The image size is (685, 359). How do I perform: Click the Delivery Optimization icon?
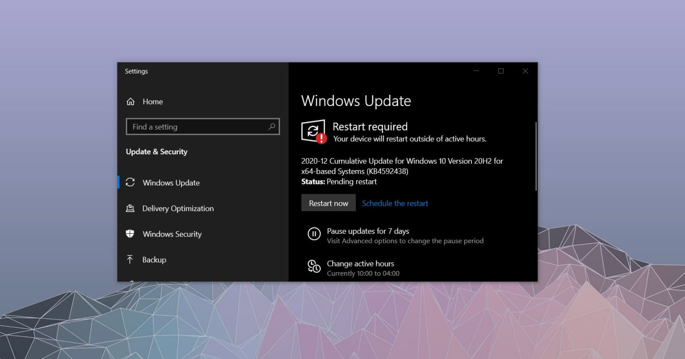130,208
